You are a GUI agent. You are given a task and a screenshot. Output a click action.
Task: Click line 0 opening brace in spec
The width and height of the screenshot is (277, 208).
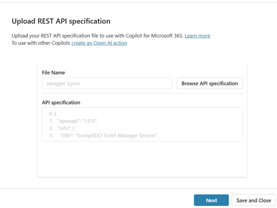(x=53, y=114)
